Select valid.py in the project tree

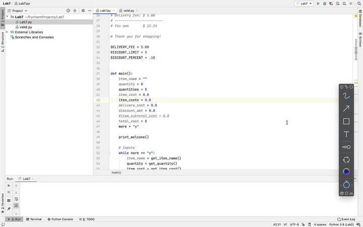(26, 27)
